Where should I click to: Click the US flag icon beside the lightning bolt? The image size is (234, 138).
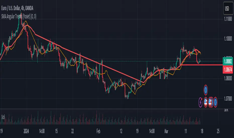click(x=206, y=102)
